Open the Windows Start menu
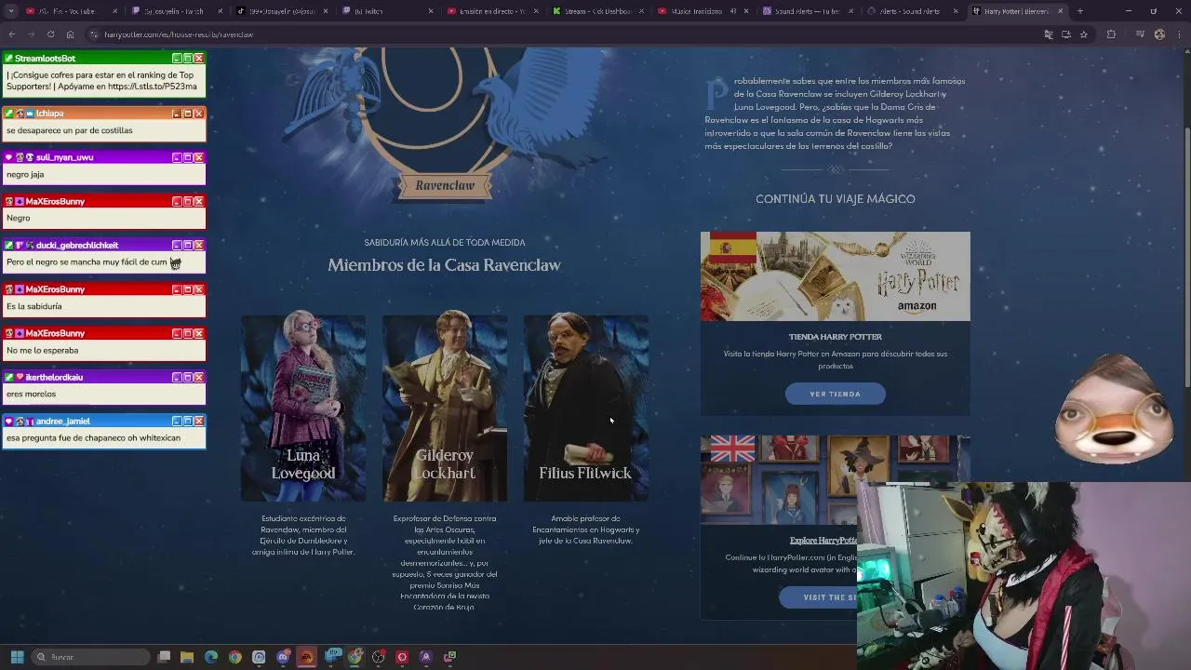The image size is (1191, 670). coord(17,657)
